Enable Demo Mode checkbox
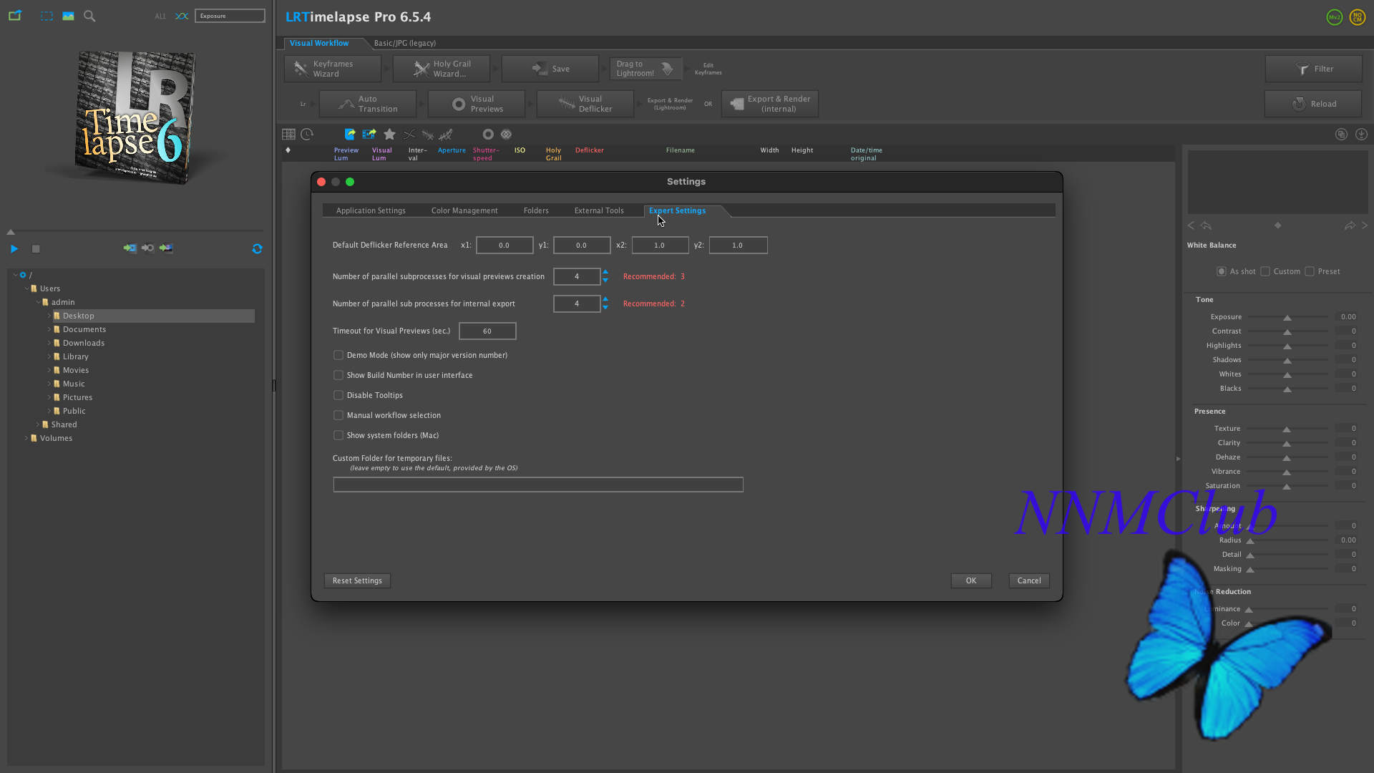Image resolution: width=1374 pixels, height=773 pixels. [x=338, y=355]
